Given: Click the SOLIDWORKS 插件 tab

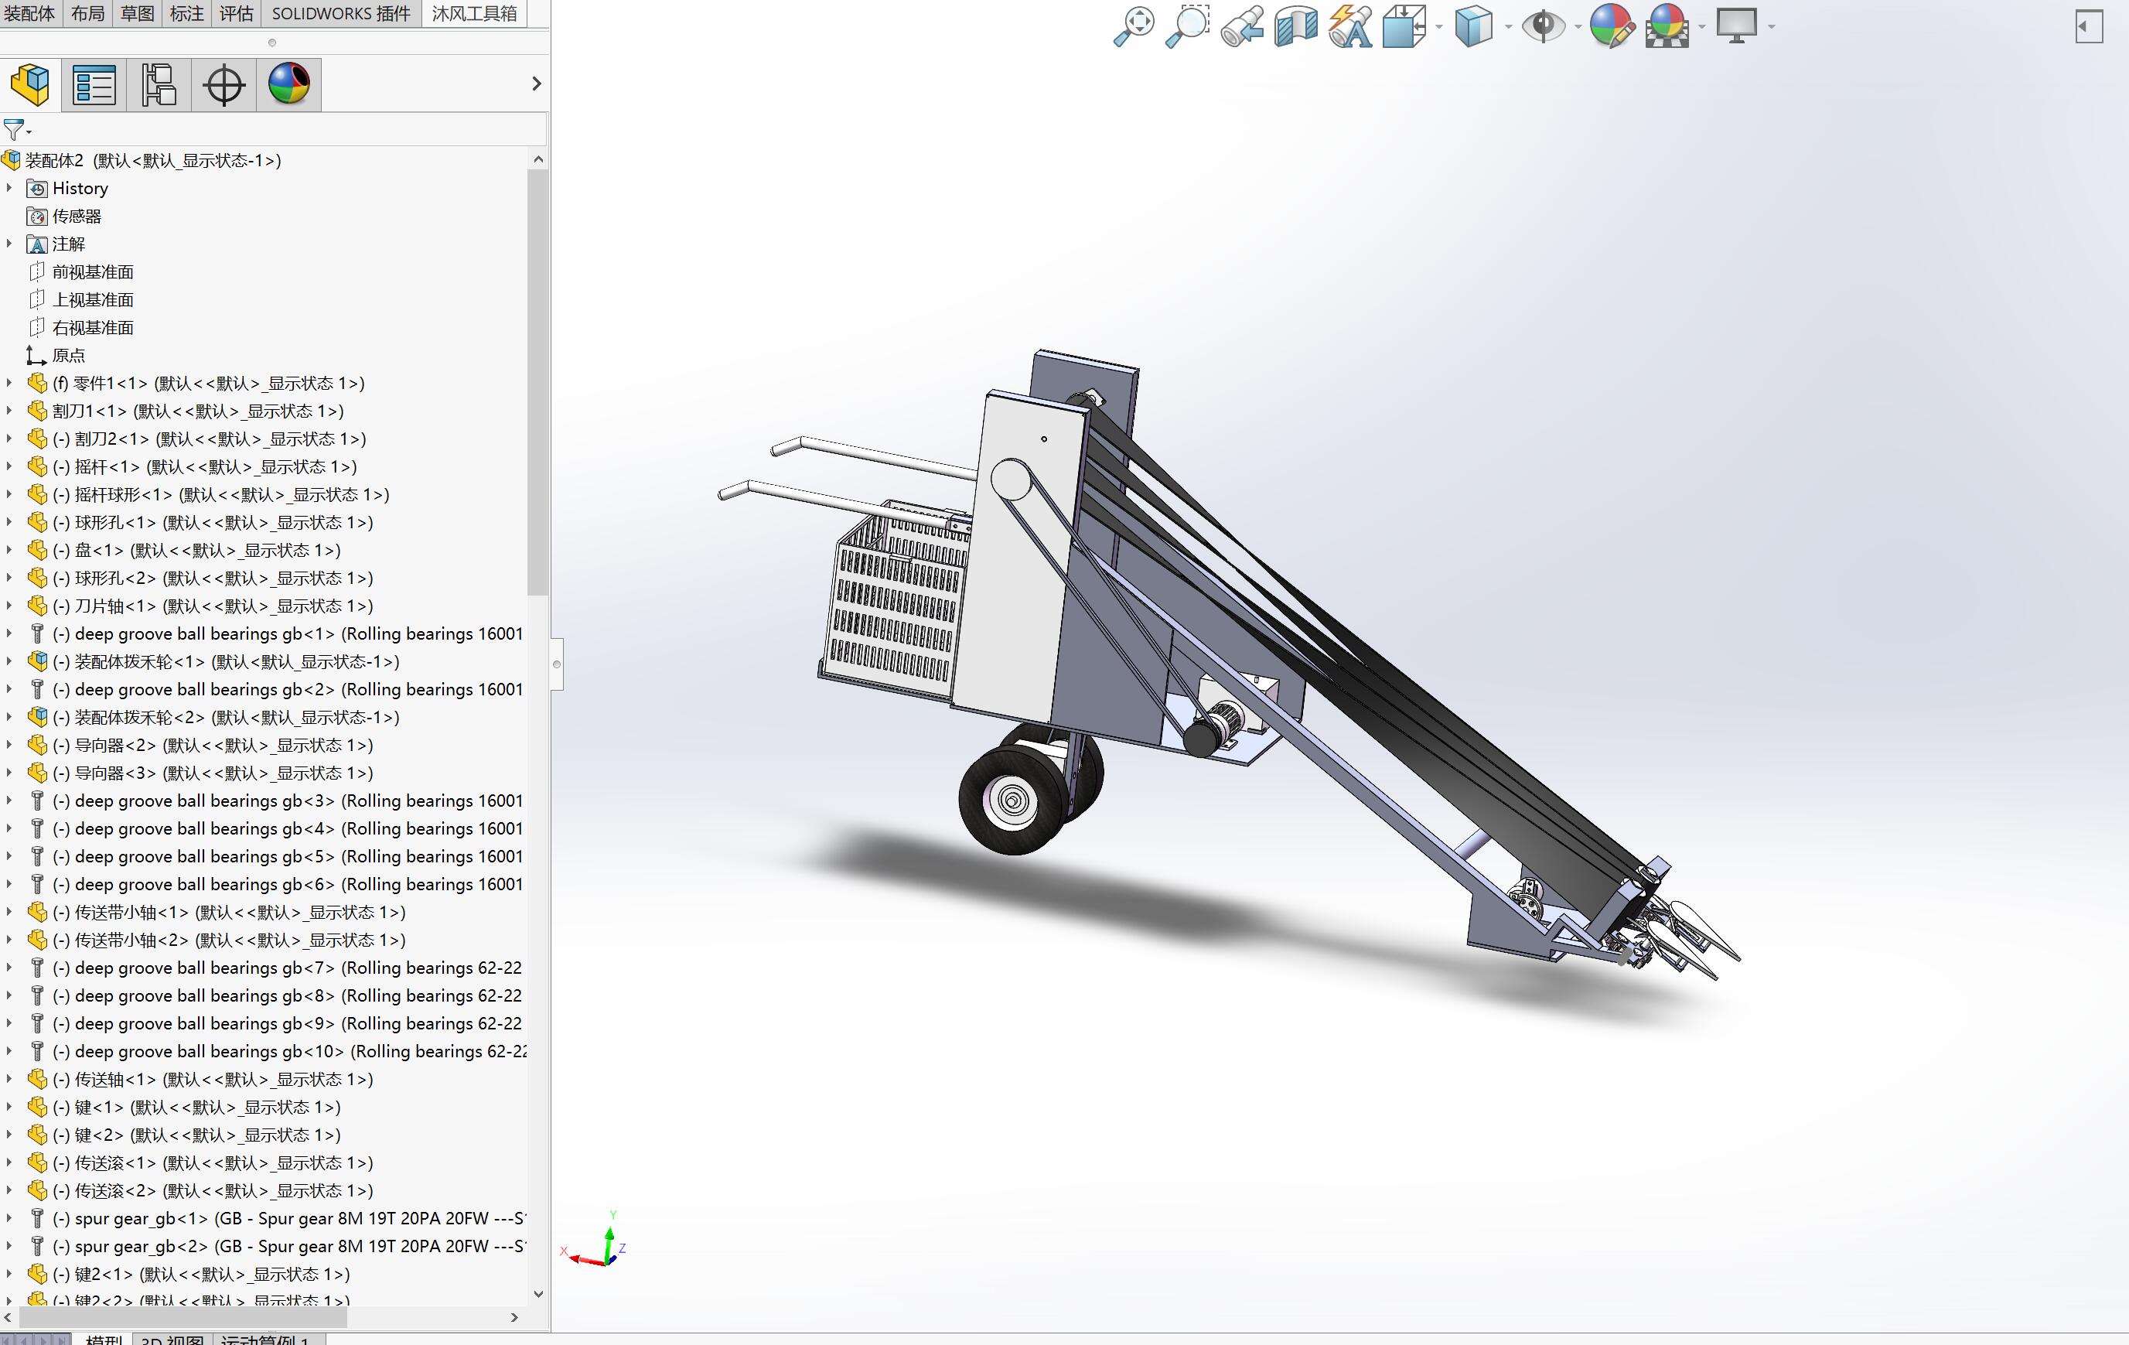Looking at the screenshot, I should pyautogui.click(x=340, y=13).
